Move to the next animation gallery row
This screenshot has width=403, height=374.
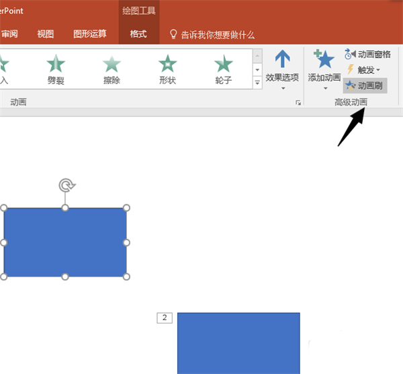pyautogui.click(x=257, y=70)
